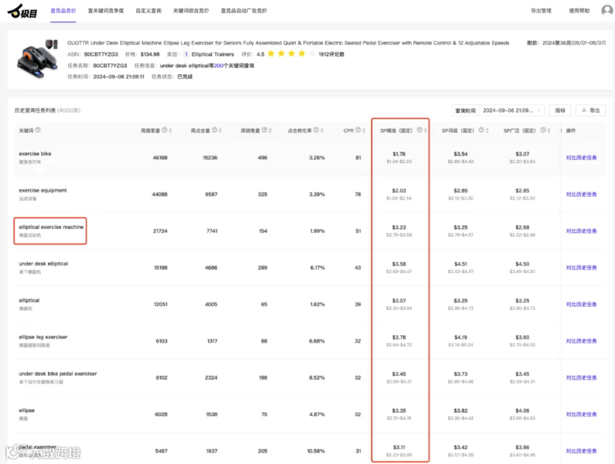Screen dimensions: 615x464
Task: Open the 导出管理 menu
Action: pyautogui.click(x=541, y=10)
